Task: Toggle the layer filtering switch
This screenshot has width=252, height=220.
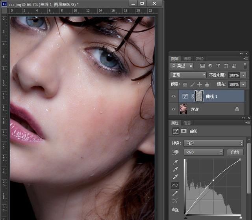Action: [245, 66]
